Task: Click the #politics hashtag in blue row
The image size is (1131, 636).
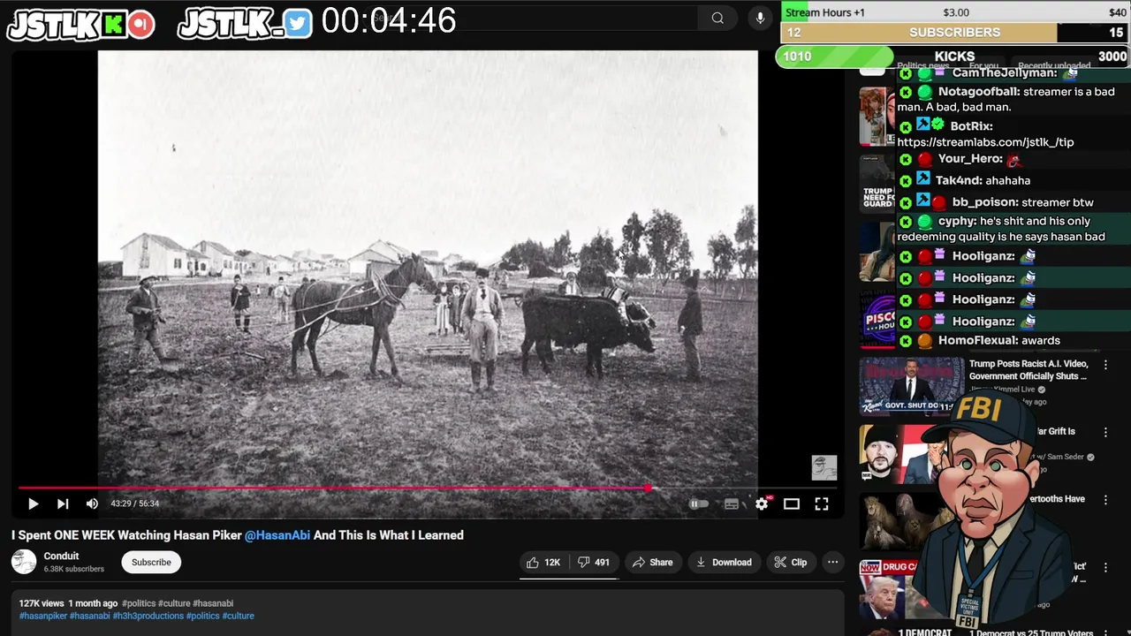Action: [202, 616]
